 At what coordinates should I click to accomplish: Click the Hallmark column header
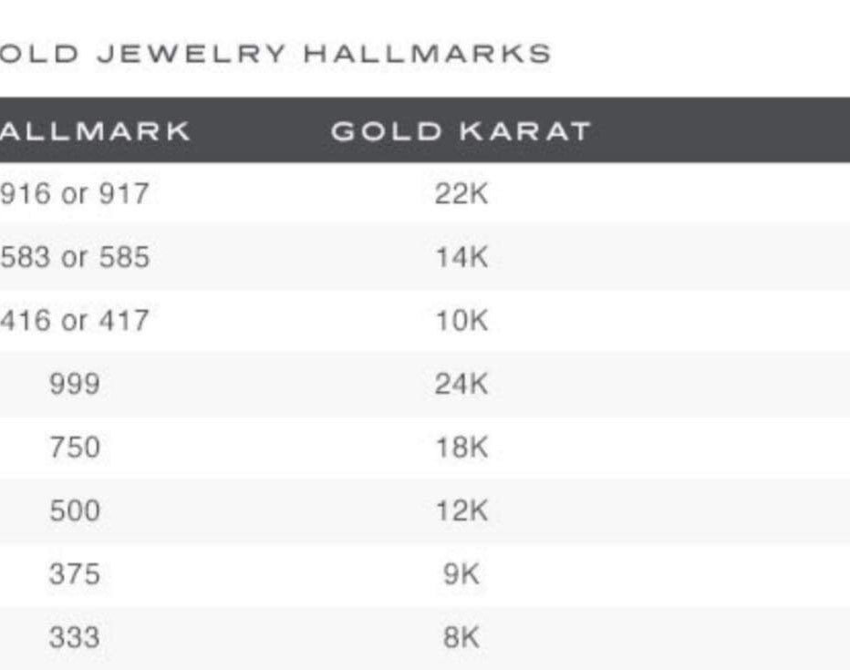coord(95,131)
